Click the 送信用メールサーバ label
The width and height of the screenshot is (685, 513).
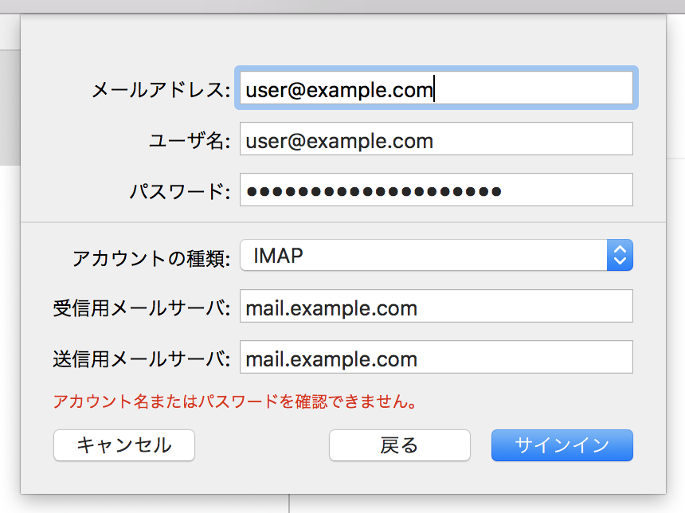click(142, 359)
